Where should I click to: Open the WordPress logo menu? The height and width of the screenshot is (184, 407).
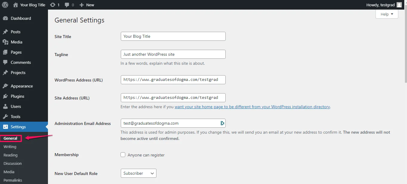5,4
